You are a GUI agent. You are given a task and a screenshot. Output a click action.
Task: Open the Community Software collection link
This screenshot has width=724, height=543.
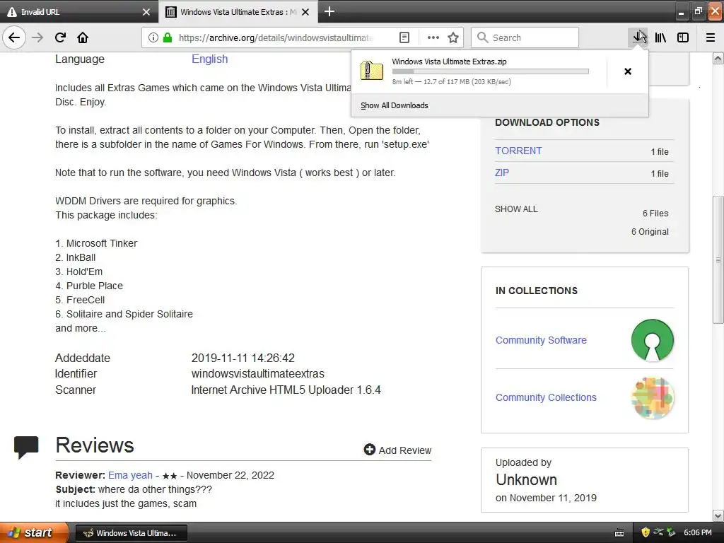[541, 340]
